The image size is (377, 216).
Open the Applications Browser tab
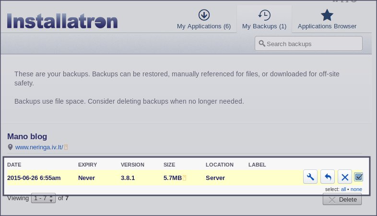click(327, 20)
